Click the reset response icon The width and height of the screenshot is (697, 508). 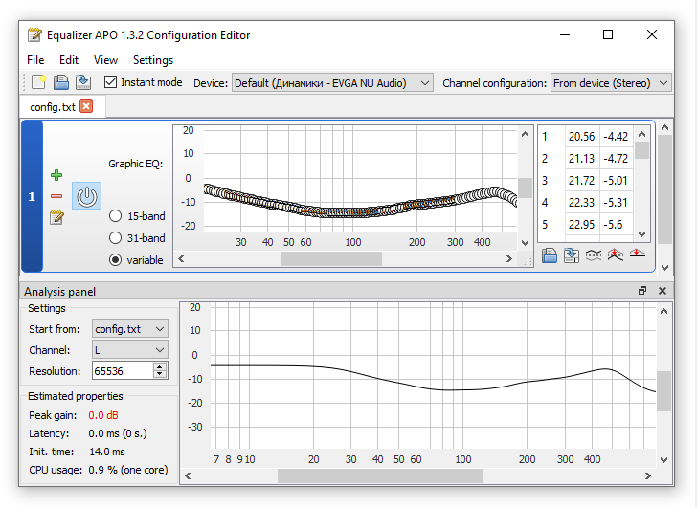pos(637,254)
